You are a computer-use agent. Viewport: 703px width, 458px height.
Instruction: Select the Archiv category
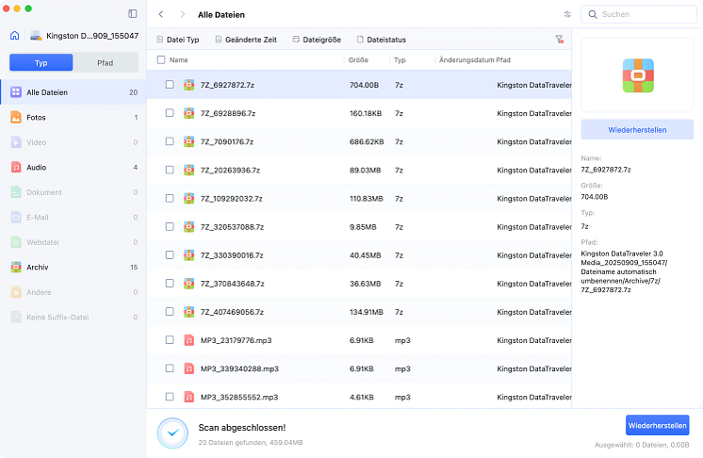point(74,267)
